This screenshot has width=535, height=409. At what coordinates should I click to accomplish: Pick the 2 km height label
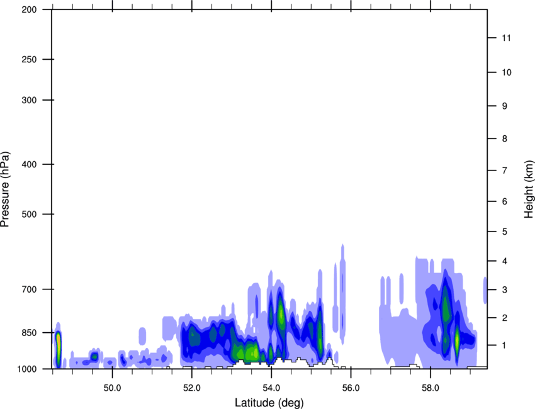click(x=505, y=318)
